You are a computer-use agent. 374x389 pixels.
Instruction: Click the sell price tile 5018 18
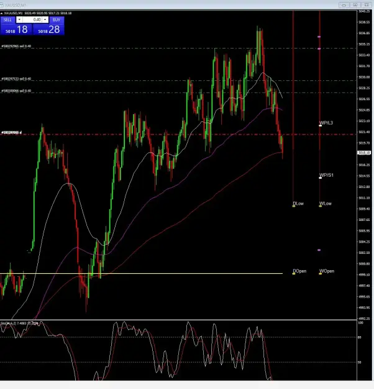tap(16, 29)
